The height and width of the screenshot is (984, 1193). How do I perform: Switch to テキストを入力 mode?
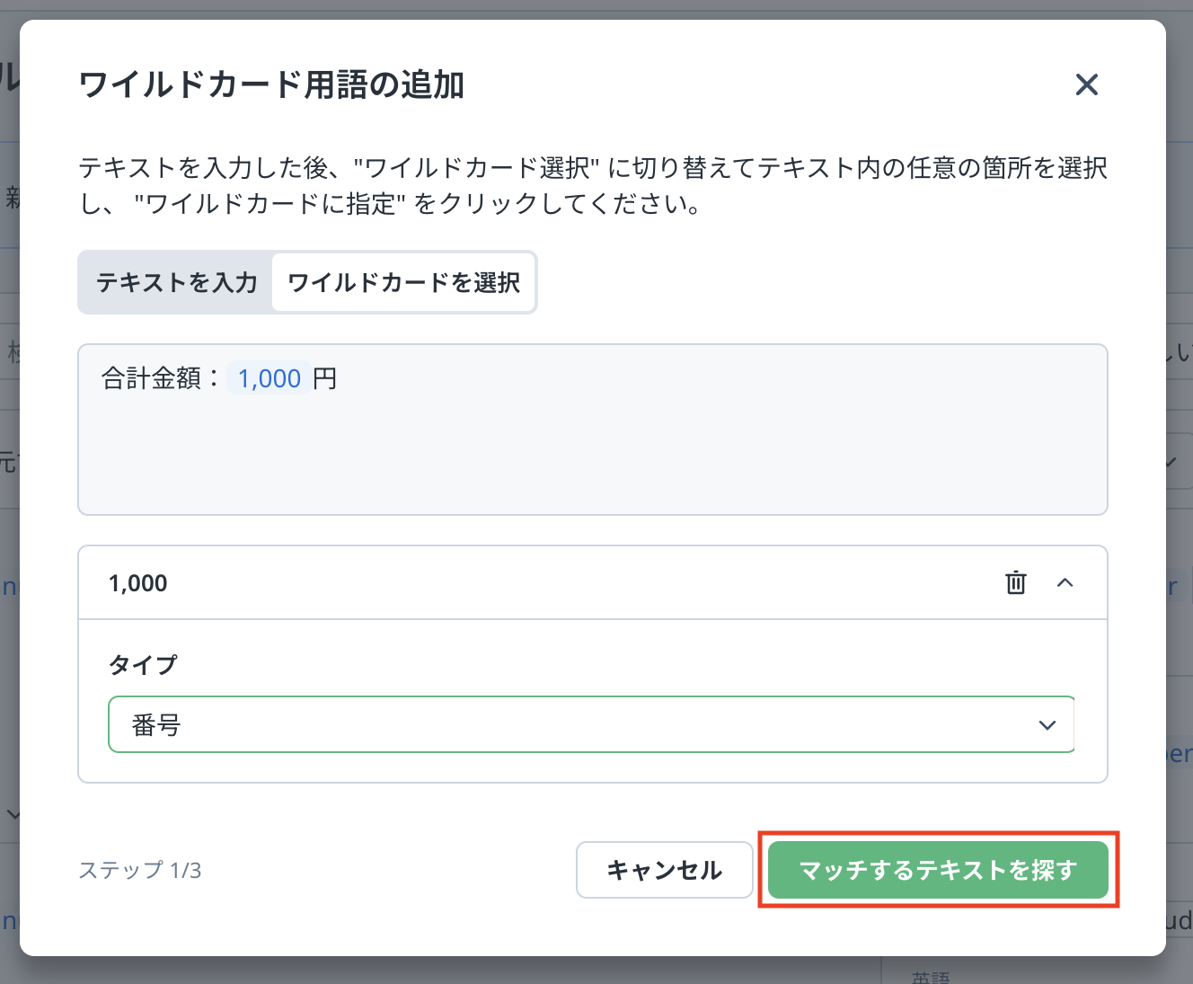point(177,282)
